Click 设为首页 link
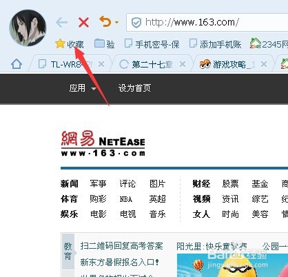 pos(134,88)
